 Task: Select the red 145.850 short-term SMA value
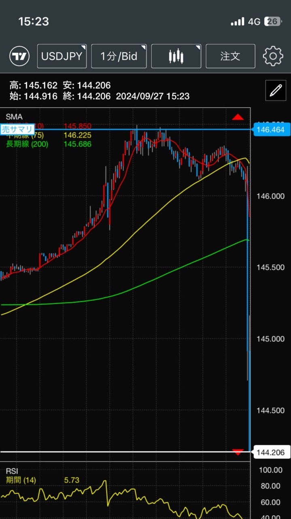point(77,126)
